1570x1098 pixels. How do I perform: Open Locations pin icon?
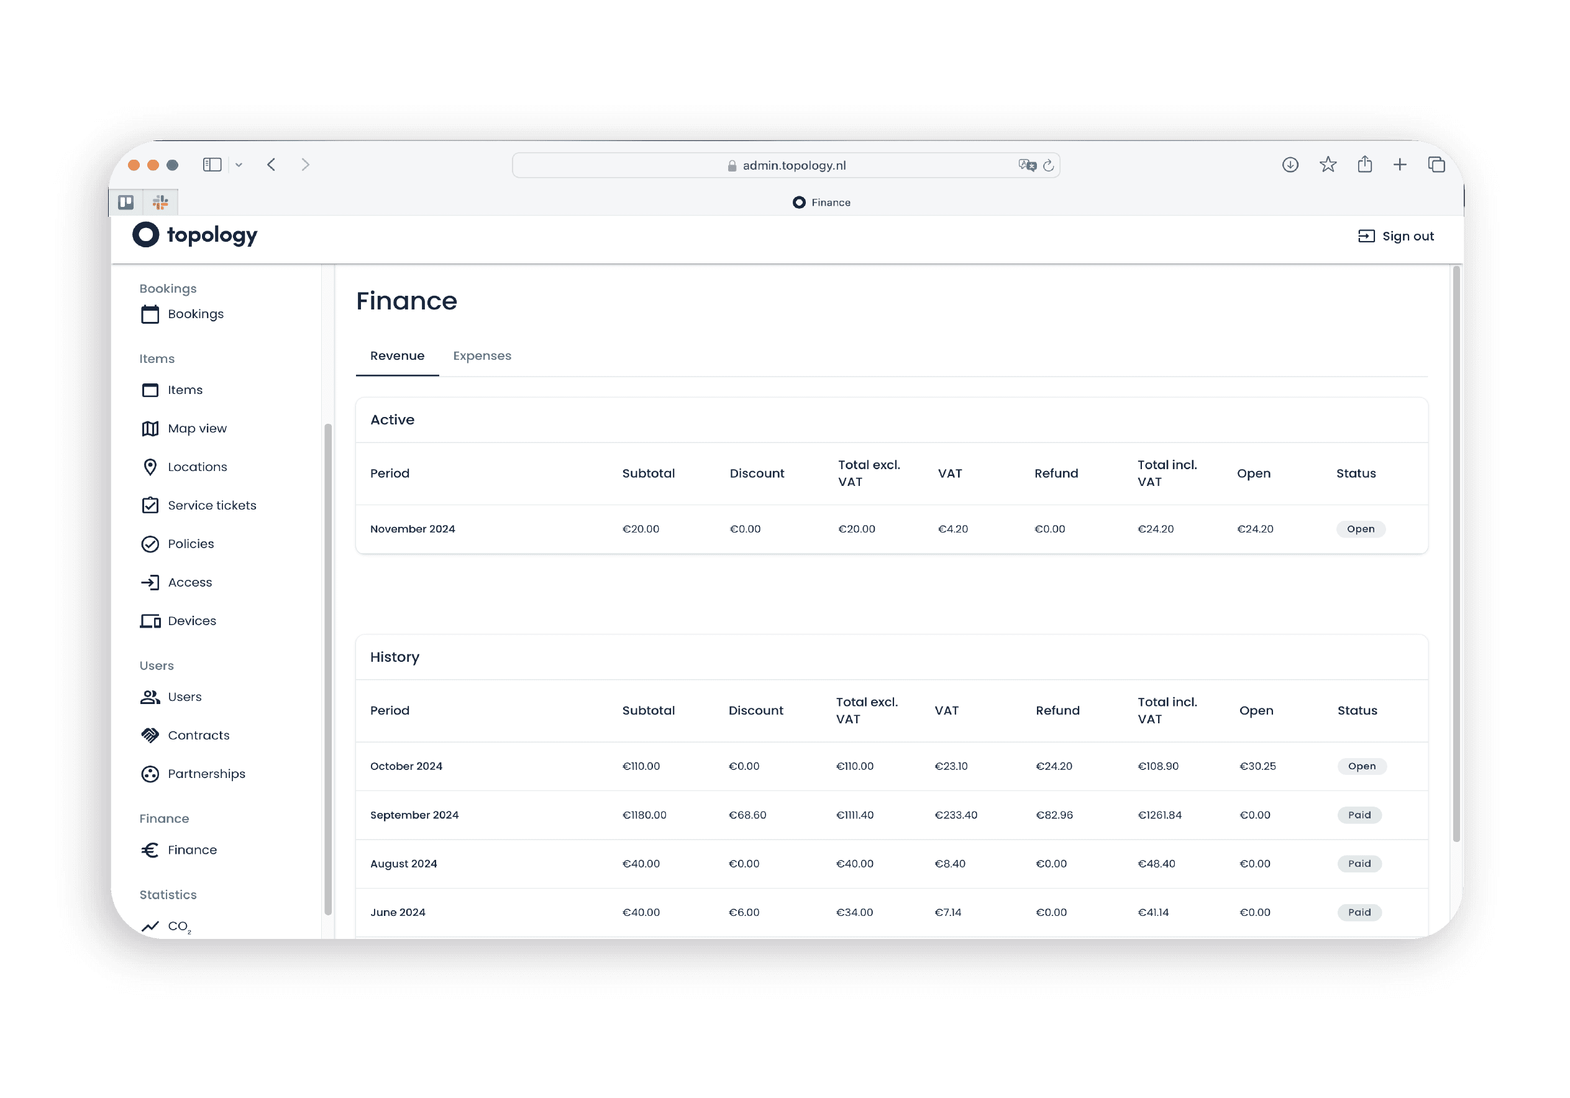[x=150, y=467]
